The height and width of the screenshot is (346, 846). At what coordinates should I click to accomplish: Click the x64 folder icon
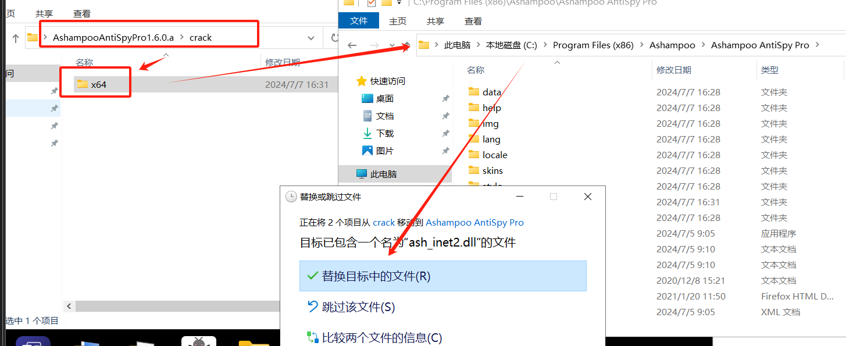[82, 84]
